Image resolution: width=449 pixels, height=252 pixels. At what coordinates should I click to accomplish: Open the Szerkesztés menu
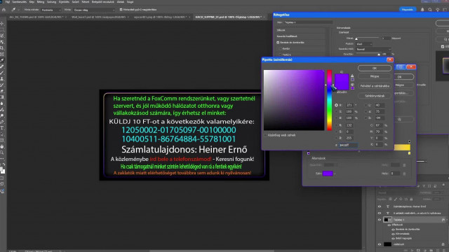coord(20,1)
